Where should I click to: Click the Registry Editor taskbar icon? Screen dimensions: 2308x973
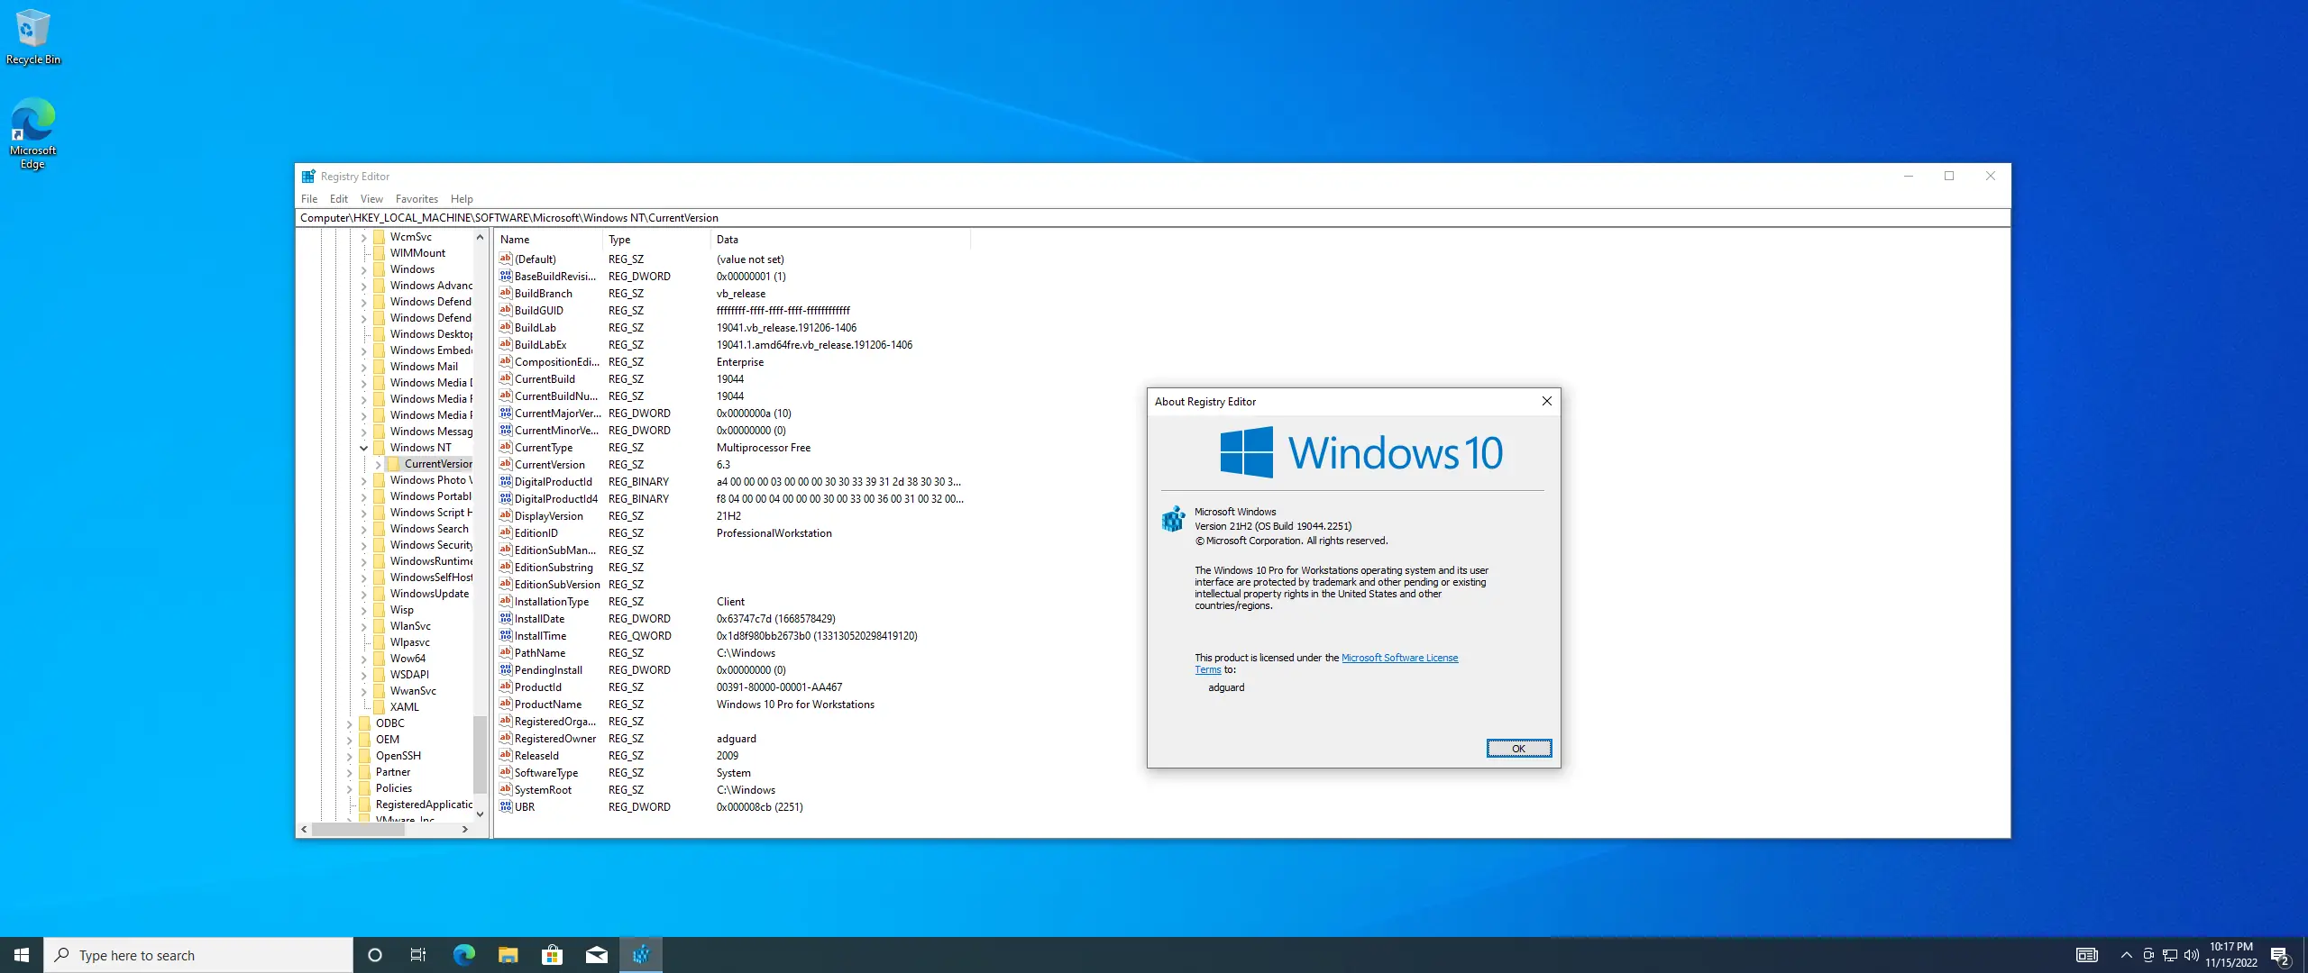[641, 955]
